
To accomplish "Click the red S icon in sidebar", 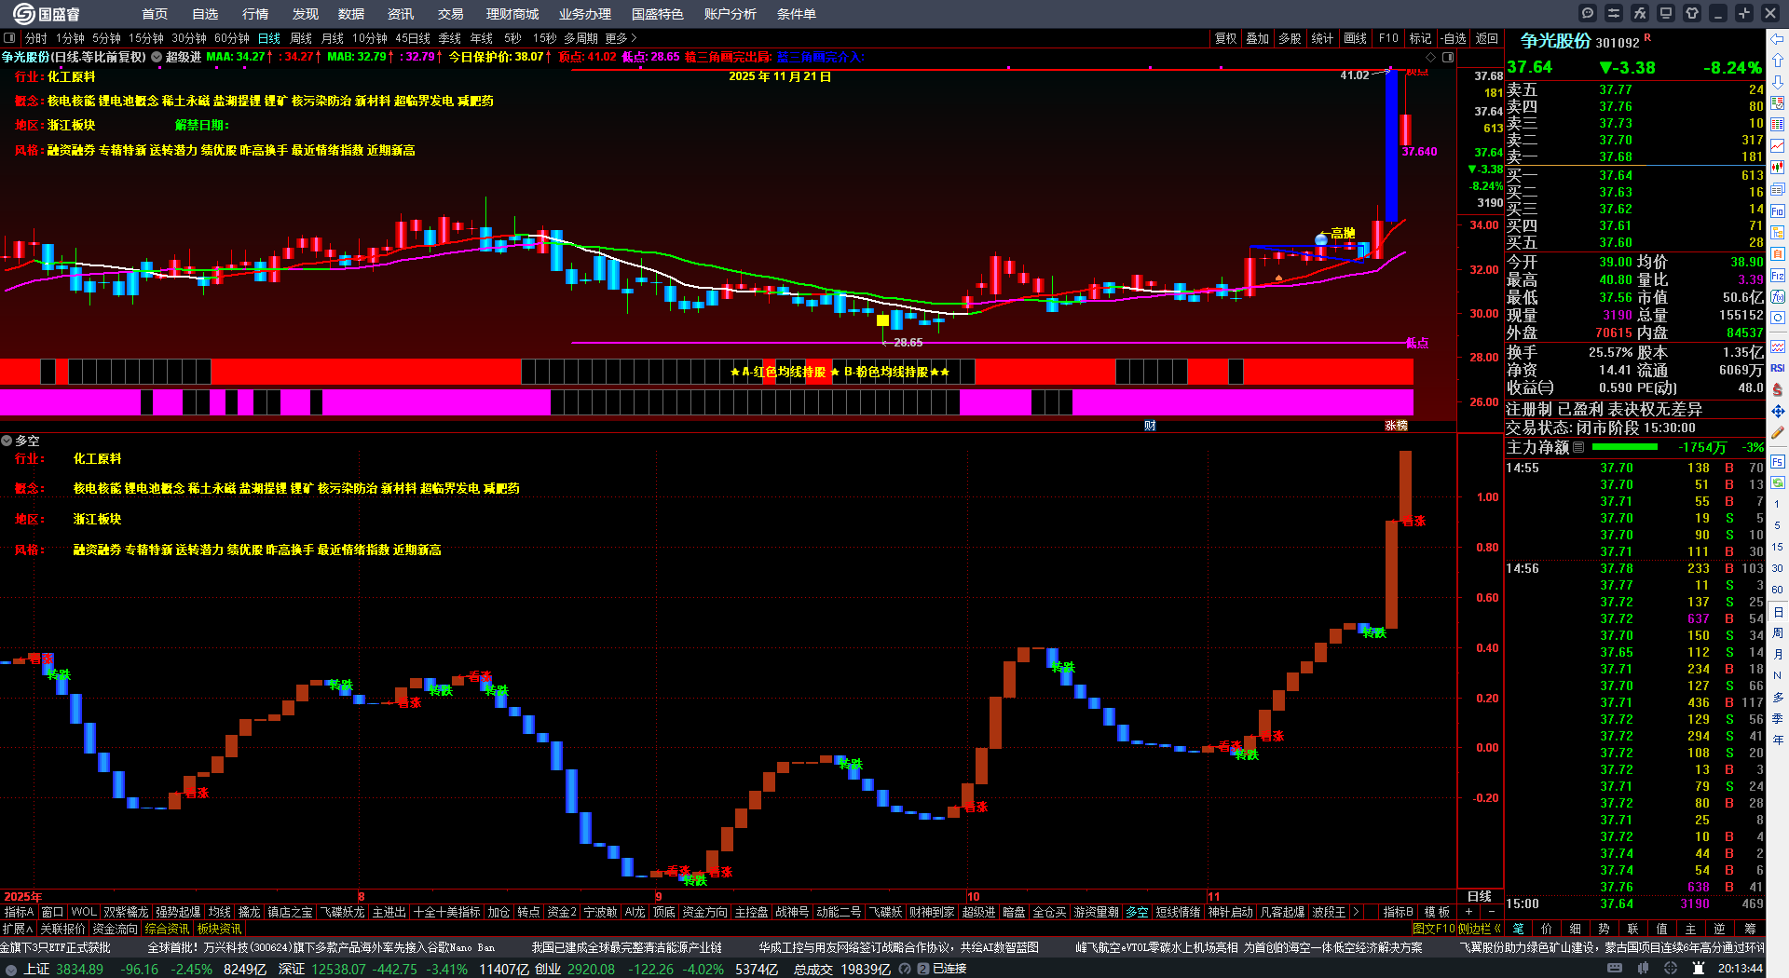I will click(x=1778, y=389).
